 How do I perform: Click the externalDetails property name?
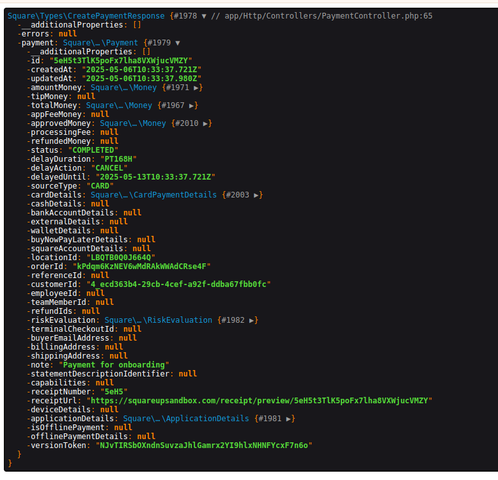point(65,222)
